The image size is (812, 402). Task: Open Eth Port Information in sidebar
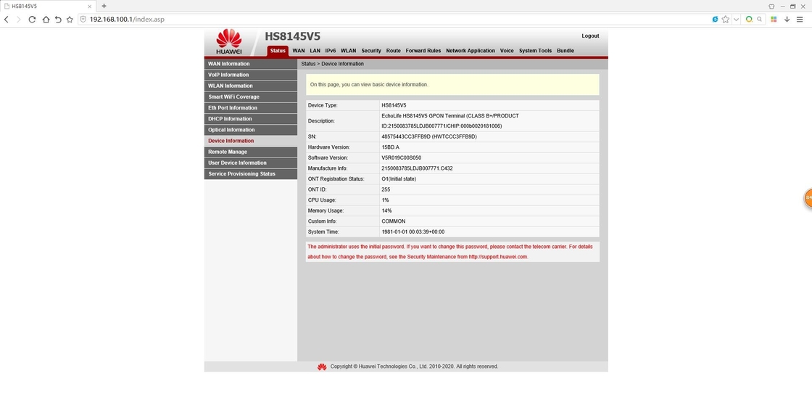point(251,107)
